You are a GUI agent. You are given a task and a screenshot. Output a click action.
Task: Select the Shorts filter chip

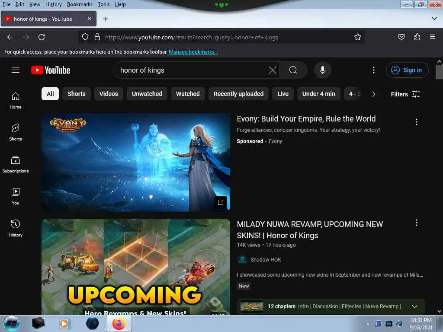click(x=76, y=94)
